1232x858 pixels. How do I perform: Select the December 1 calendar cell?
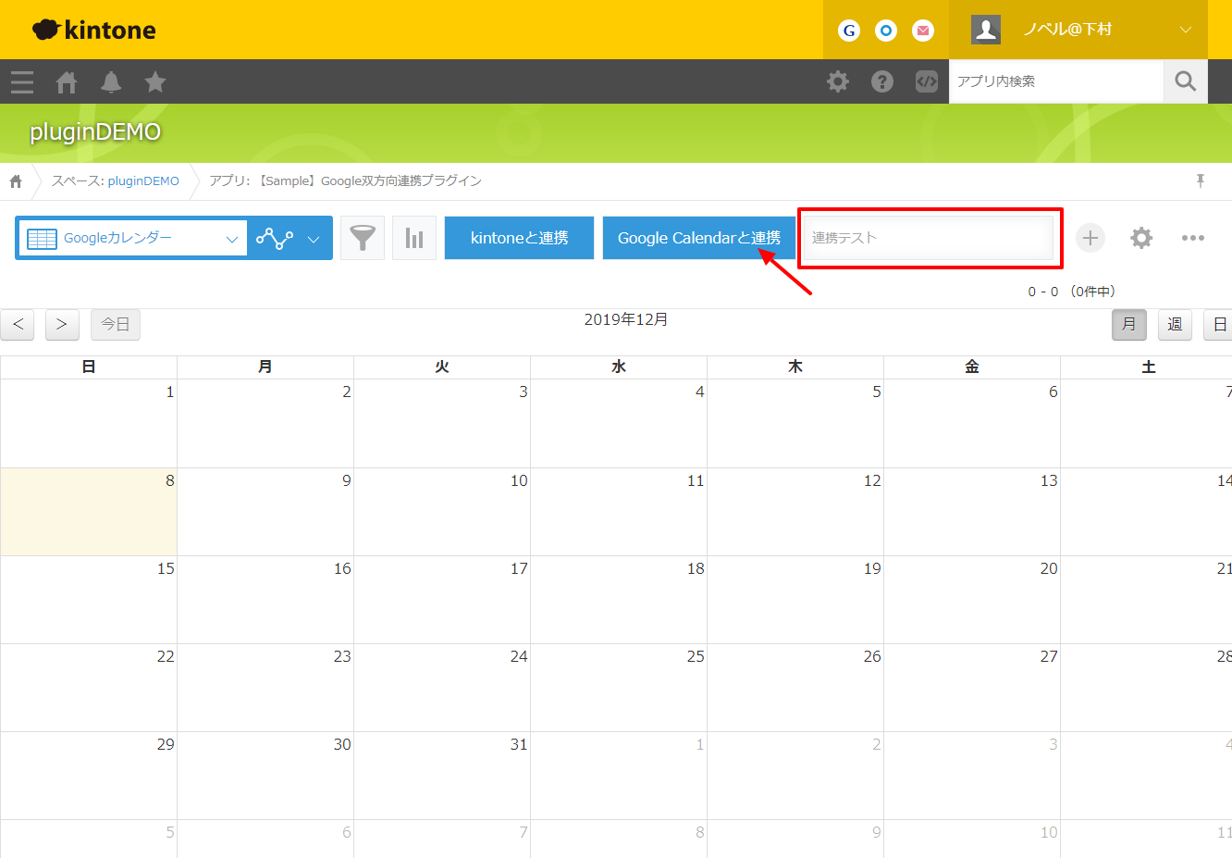89,424
